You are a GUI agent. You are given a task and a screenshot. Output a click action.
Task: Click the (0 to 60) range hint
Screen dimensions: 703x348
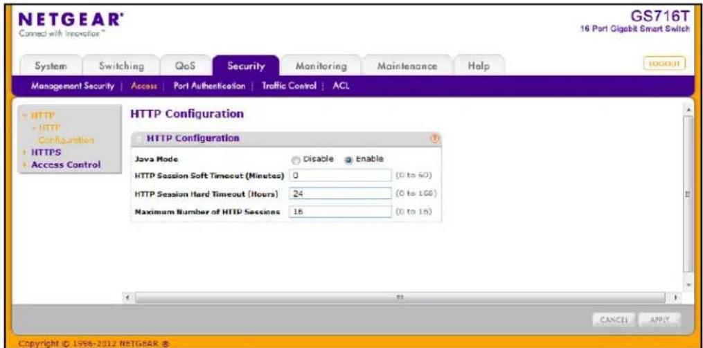pos(413,176)
